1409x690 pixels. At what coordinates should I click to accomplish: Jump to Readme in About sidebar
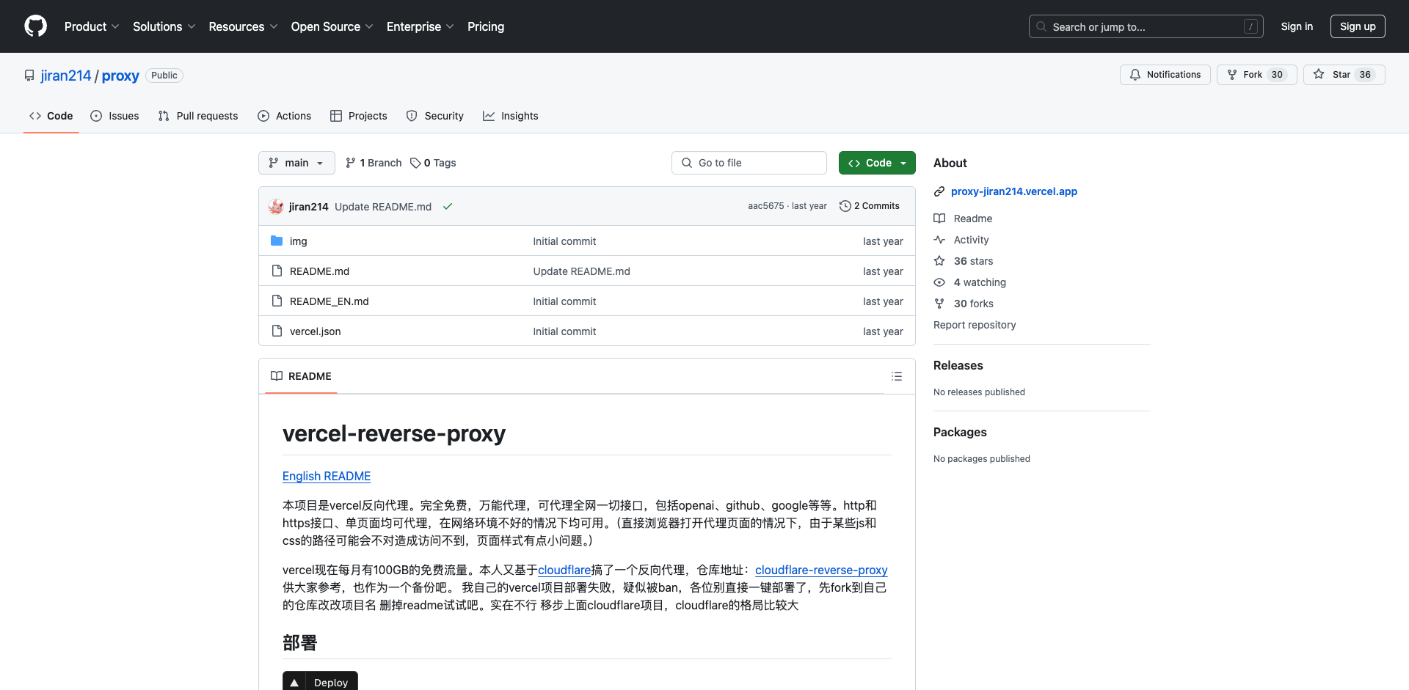(964, 219)
